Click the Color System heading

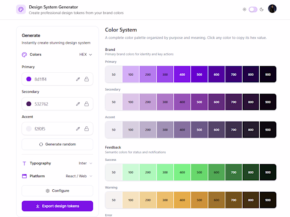pos(121,30)
